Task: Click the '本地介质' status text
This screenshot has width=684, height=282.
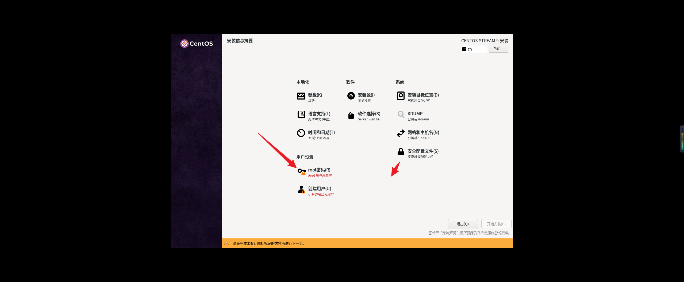Action: 364,101
